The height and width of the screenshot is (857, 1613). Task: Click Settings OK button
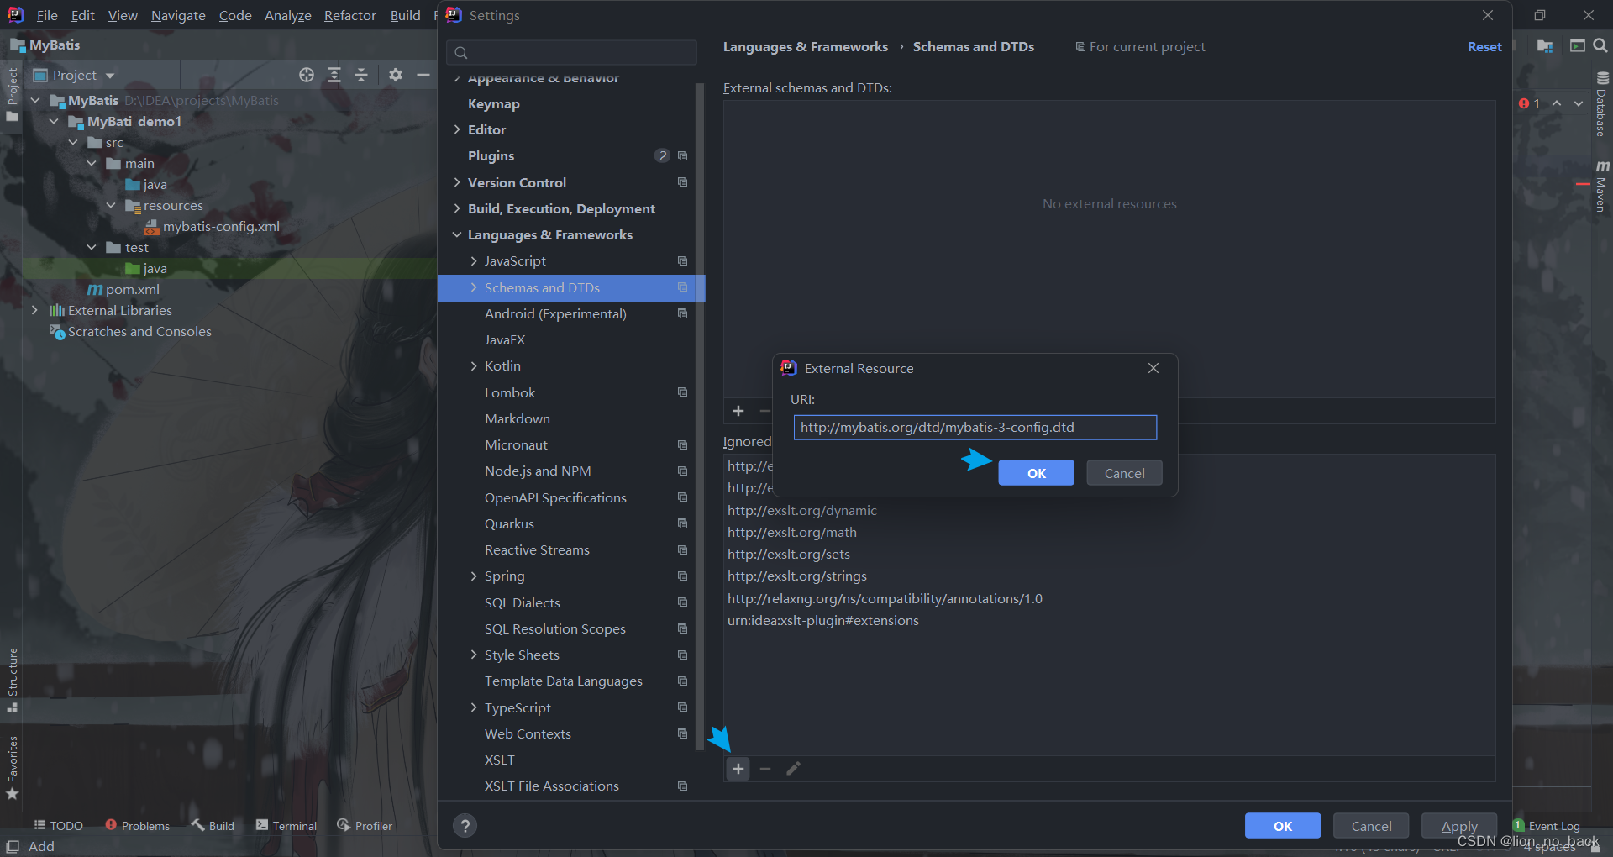point(1283,826)
